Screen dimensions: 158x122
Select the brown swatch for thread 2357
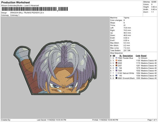(x=116, y=65)
